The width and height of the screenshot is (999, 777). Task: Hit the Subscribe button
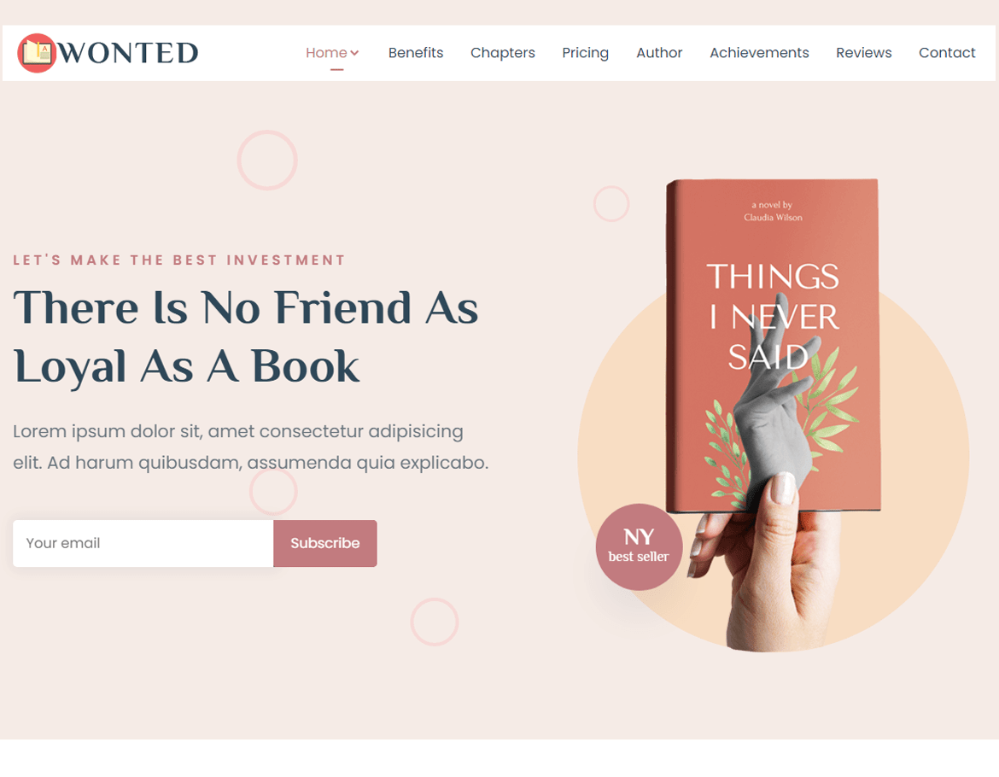(x=325, y=543)
